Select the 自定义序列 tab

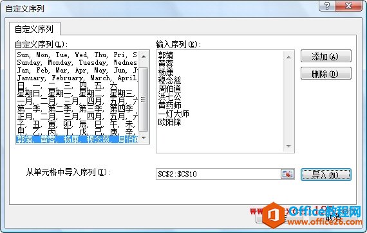tap(34, 29)
